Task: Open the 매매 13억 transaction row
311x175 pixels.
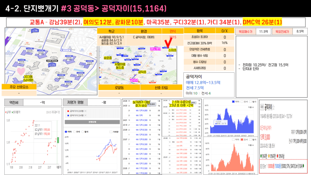Action: point(142,115)
